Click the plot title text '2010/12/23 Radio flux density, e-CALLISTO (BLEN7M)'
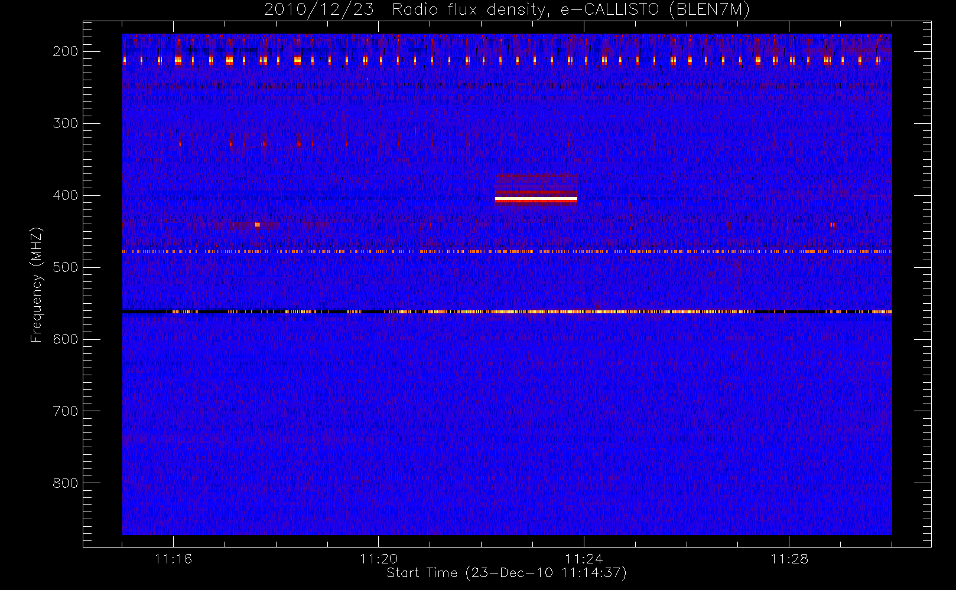The image size is (956, 590). 507,9
